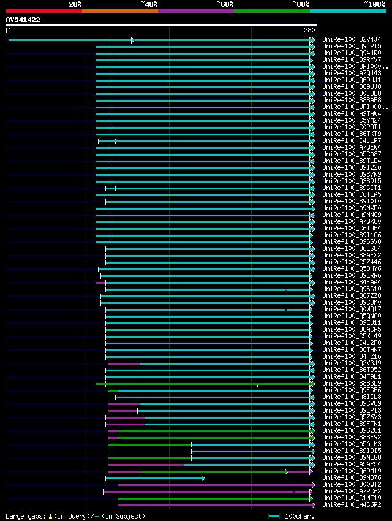
Task: Click hit label UniRef100_B9I0T0
Action: (x=352, y=202)
